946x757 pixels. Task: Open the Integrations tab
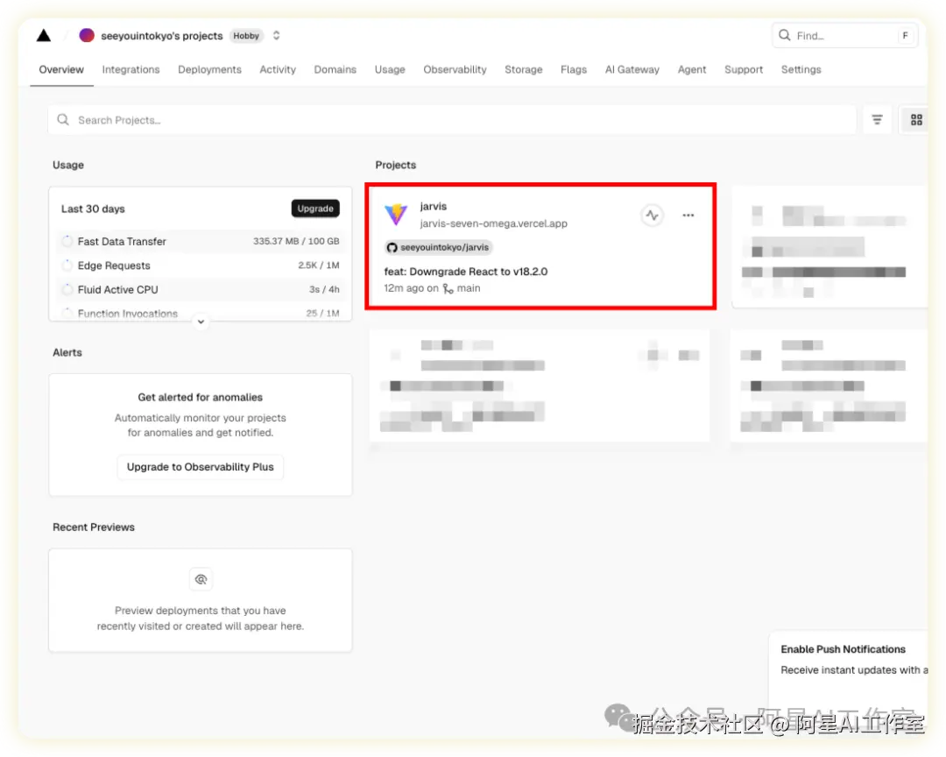pyautogui.click(x=131, y=69)
